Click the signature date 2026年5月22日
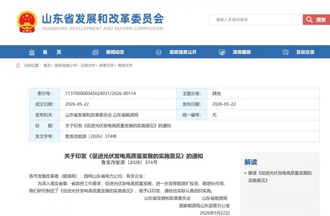The width and height of the screenshot is (330, 216). (214, 213)
